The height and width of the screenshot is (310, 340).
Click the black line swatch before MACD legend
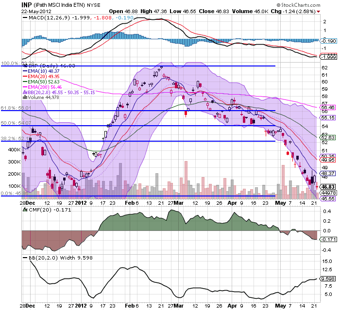(x=25, y=18)
